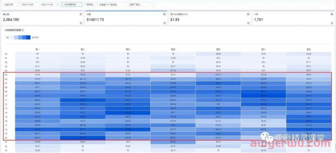Click the $1.08 cell in 周二 hour 01

tap(83, 58)
